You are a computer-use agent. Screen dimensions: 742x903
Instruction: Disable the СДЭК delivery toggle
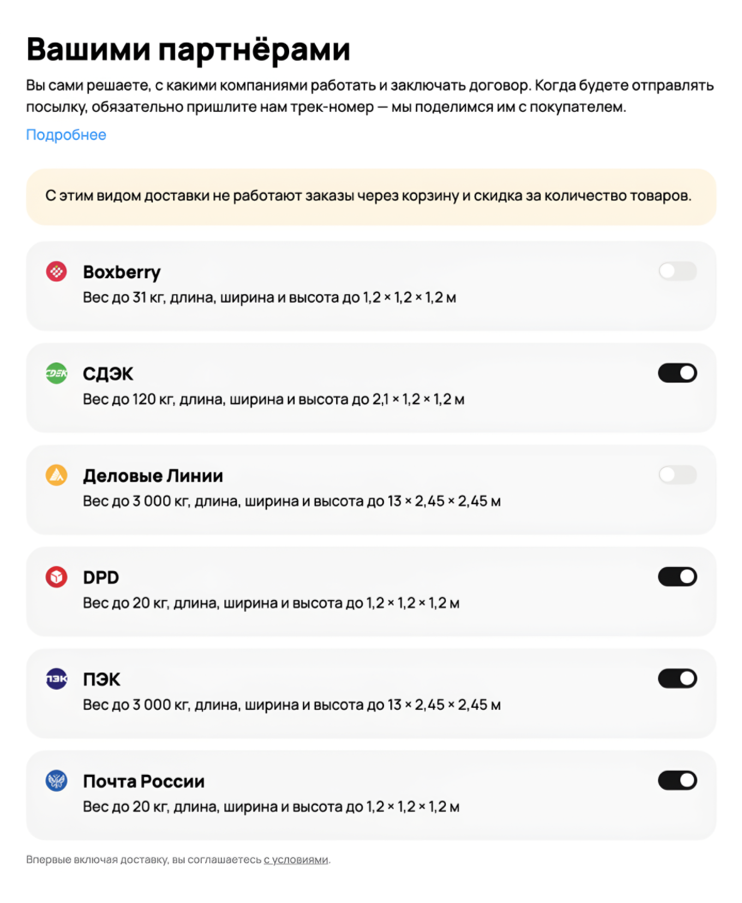[678, 373]
